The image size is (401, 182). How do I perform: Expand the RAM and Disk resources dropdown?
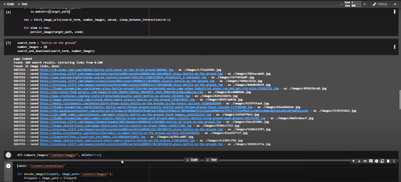click(364, 4)
